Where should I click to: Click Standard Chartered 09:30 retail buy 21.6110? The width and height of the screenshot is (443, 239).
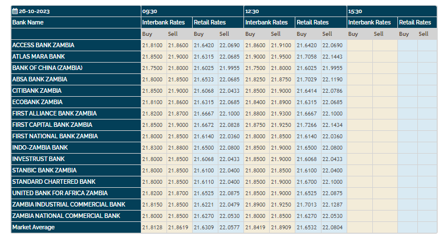pyautogui.click(x=204, y=182)
